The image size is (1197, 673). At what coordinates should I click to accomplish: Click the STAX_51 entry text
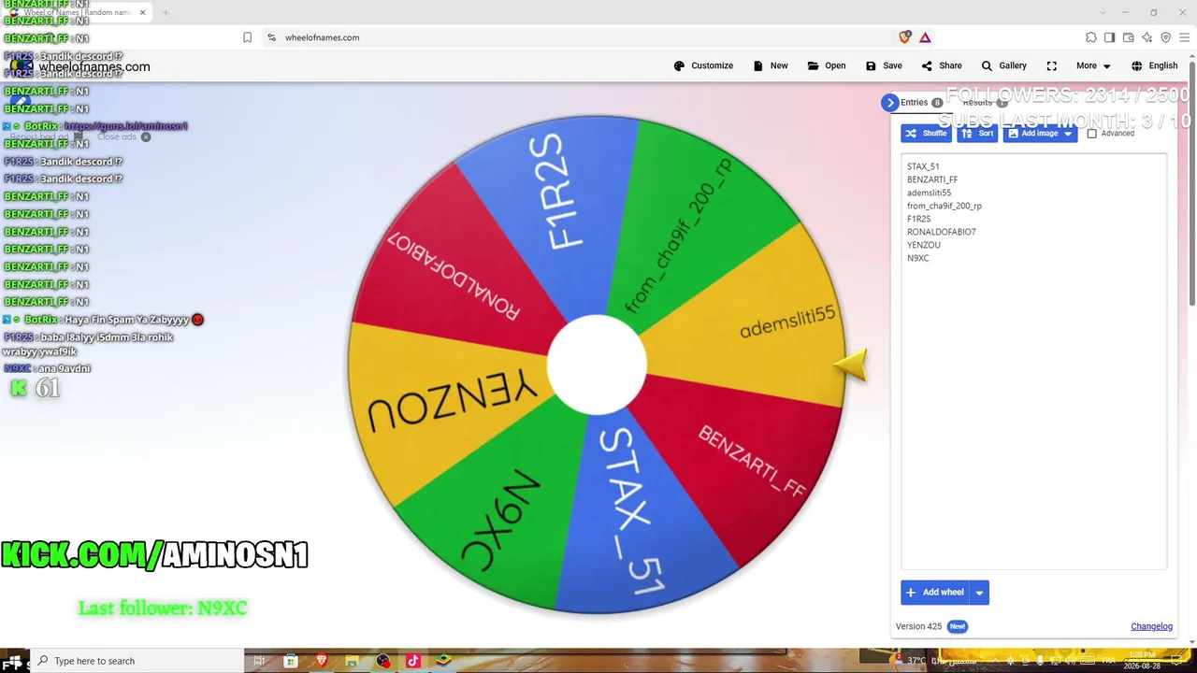pos(923,166)
